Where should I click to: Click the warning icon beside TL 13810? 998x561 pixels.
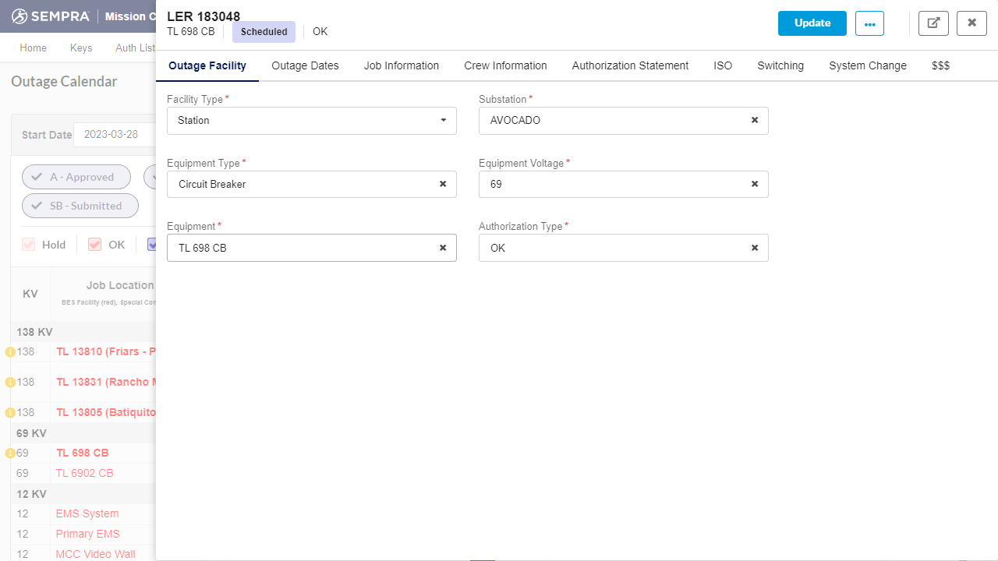coord(10,352)
